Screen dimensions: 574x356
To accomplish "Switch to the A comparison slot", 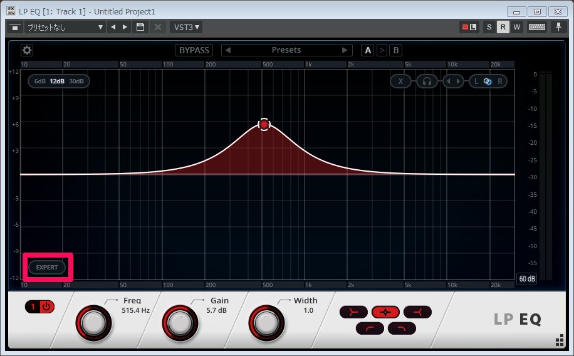I will (368, 50).
